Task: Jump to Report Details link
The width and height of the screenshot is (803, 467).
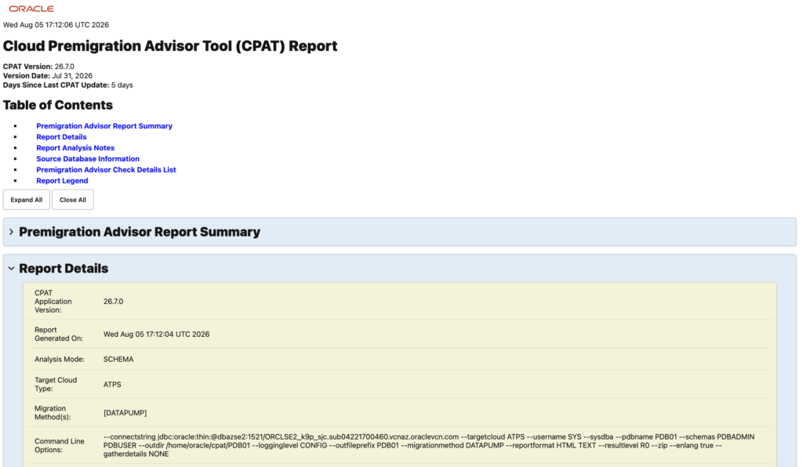Action: coord(61,137)
